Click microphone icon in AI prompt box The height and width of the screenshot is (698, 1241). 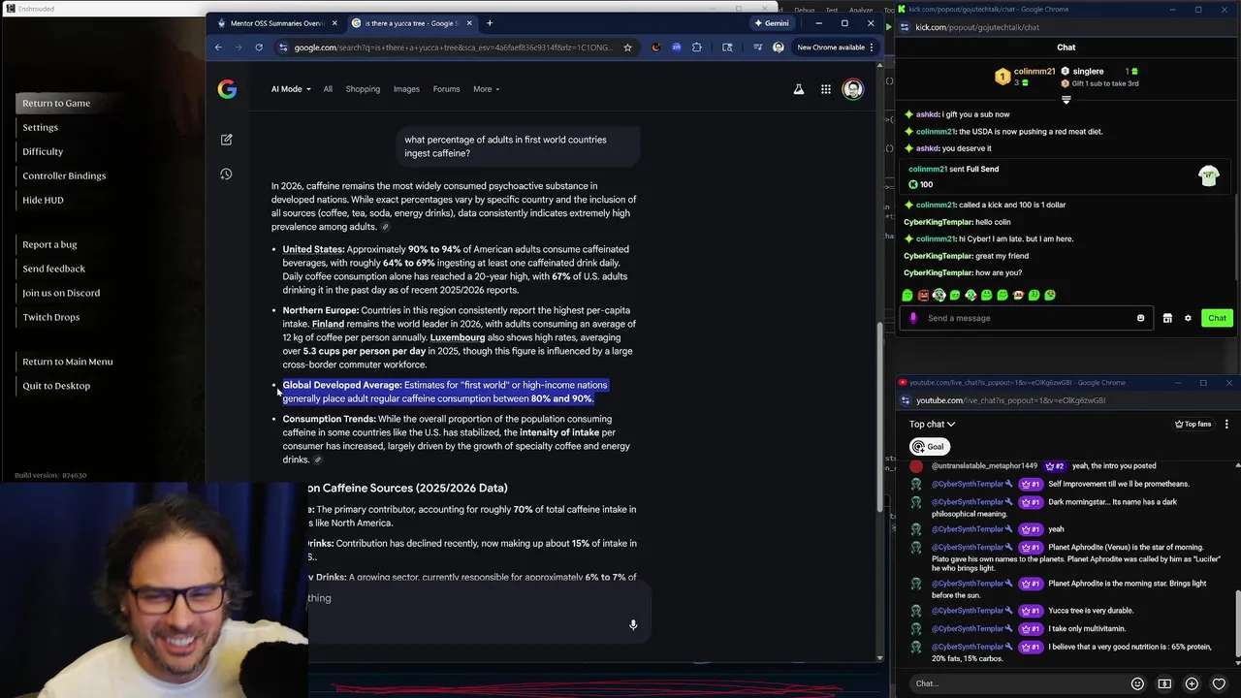click(x=633, y=625)
